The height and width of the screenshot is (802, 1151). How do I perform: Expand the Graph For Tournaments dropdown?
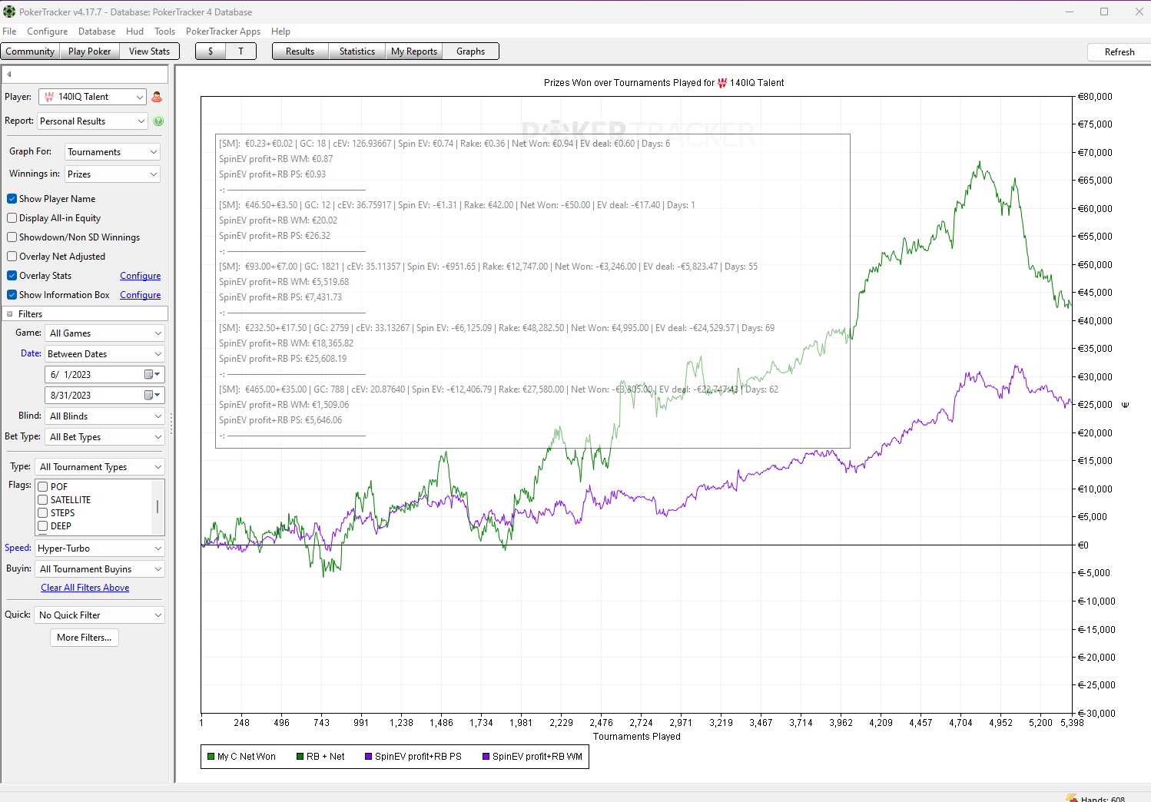tap(112, 152)
